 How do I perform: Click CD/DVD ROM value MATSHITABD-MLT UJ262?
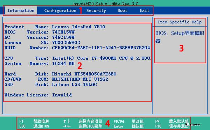(x=80, y=79)
